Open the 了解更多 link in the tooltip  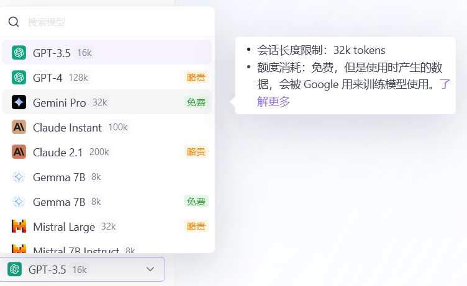273,101
